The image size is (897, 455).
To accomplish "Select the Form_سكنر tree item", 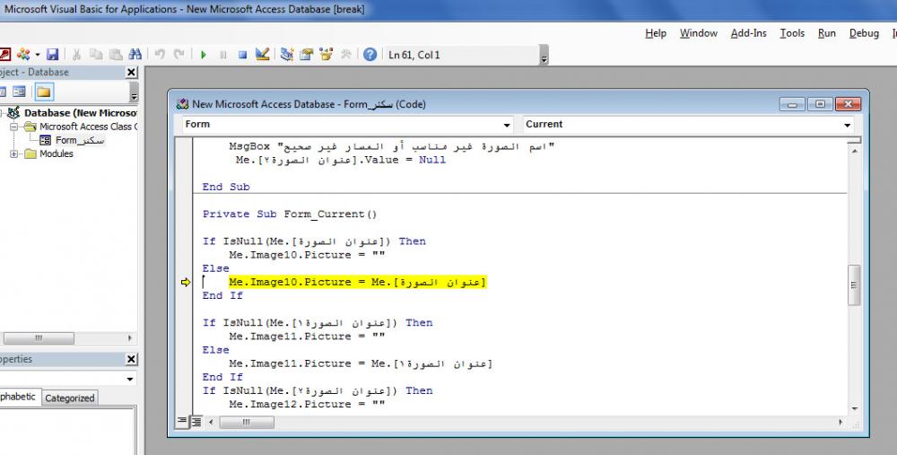I will pyautogui.click(x=80, y=140).
